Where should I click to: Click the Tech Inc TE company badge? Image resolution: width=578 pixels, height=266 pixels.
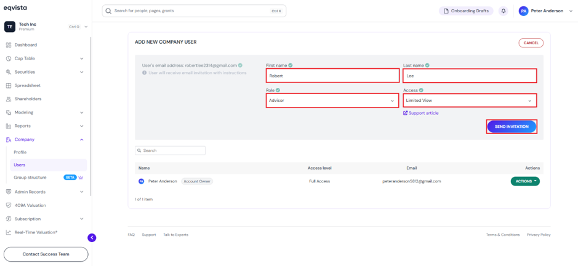pyautogui.click(x=10, y=27)
